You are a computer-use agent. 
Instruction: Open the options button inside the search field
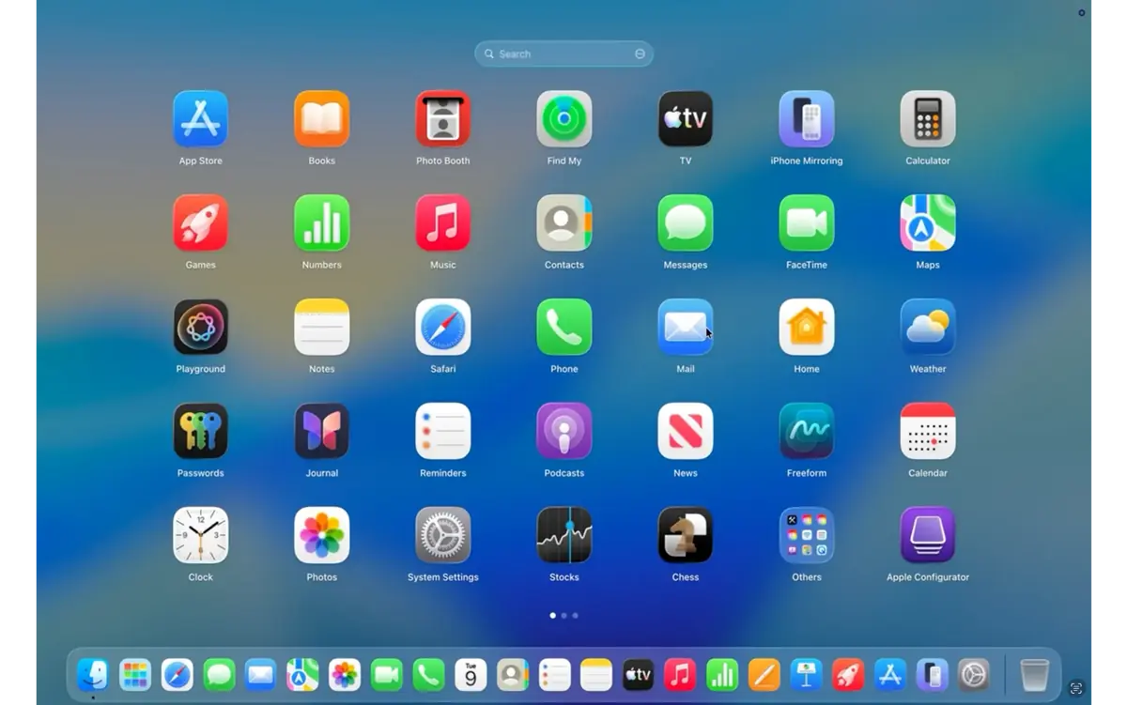tap(640, 54)
